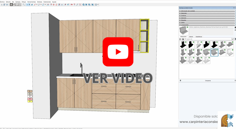
Task: Select the Offset tool
Action: [x=51, y=5]
